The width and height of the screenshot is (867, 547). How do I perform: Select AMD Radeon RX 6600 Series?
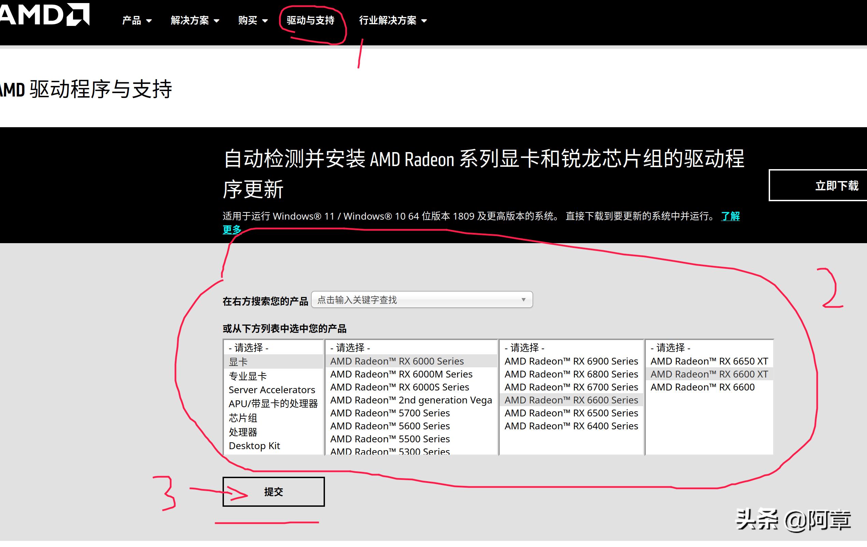(x=571, y=400)
